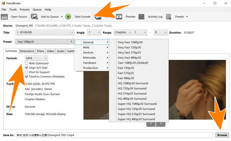
Task: Click the previous preview image button
Action: pyautogui.click(x=151, y=124)
